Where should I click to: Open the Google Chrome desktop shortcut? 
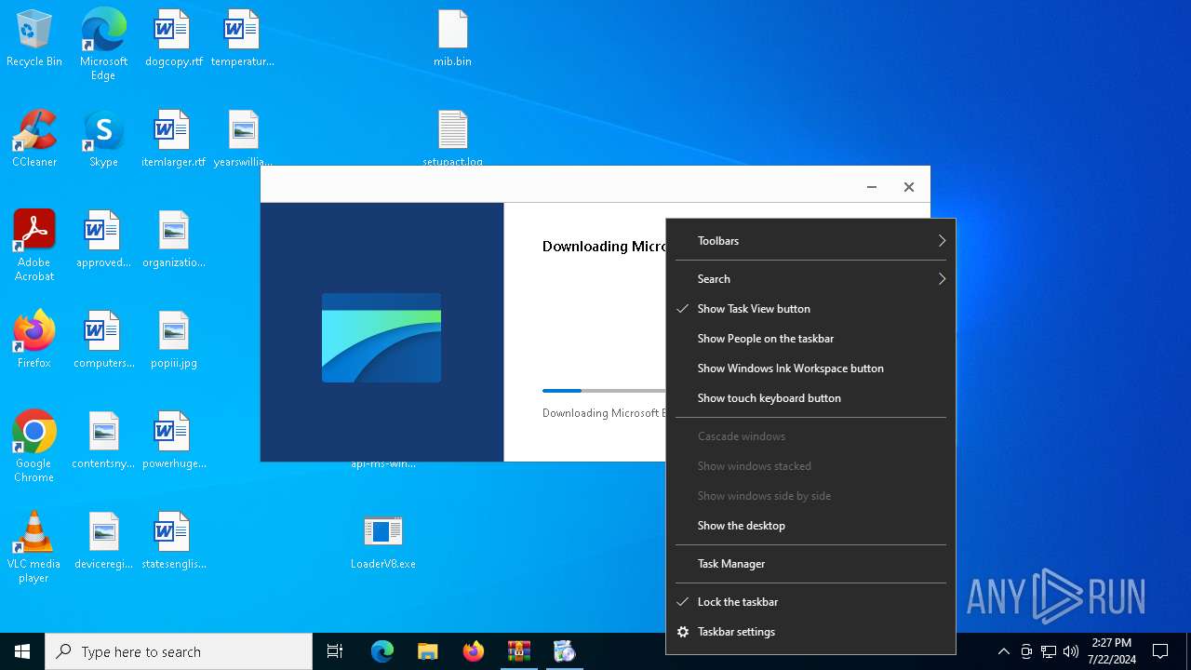tap(34, 447)
